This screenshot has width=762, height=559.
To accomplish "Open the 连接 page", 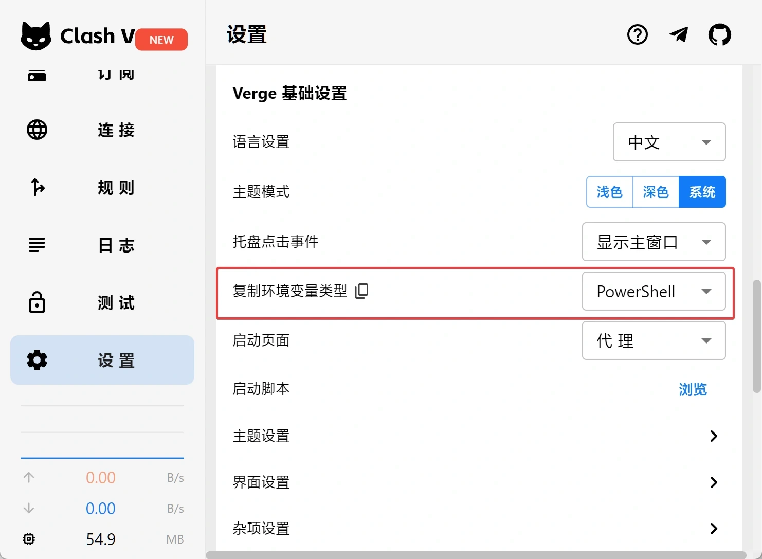I will point(102,130).
